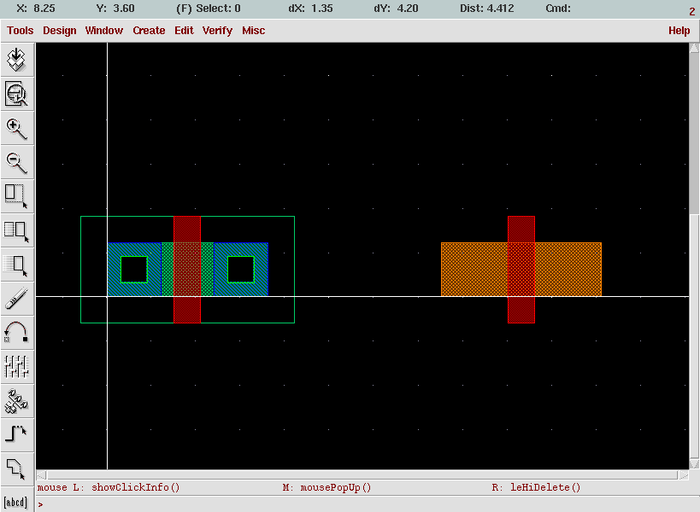Click the Zoom Out magnifier icon
The width and height of the screenshot is (700, 512).
coord(17,163)
